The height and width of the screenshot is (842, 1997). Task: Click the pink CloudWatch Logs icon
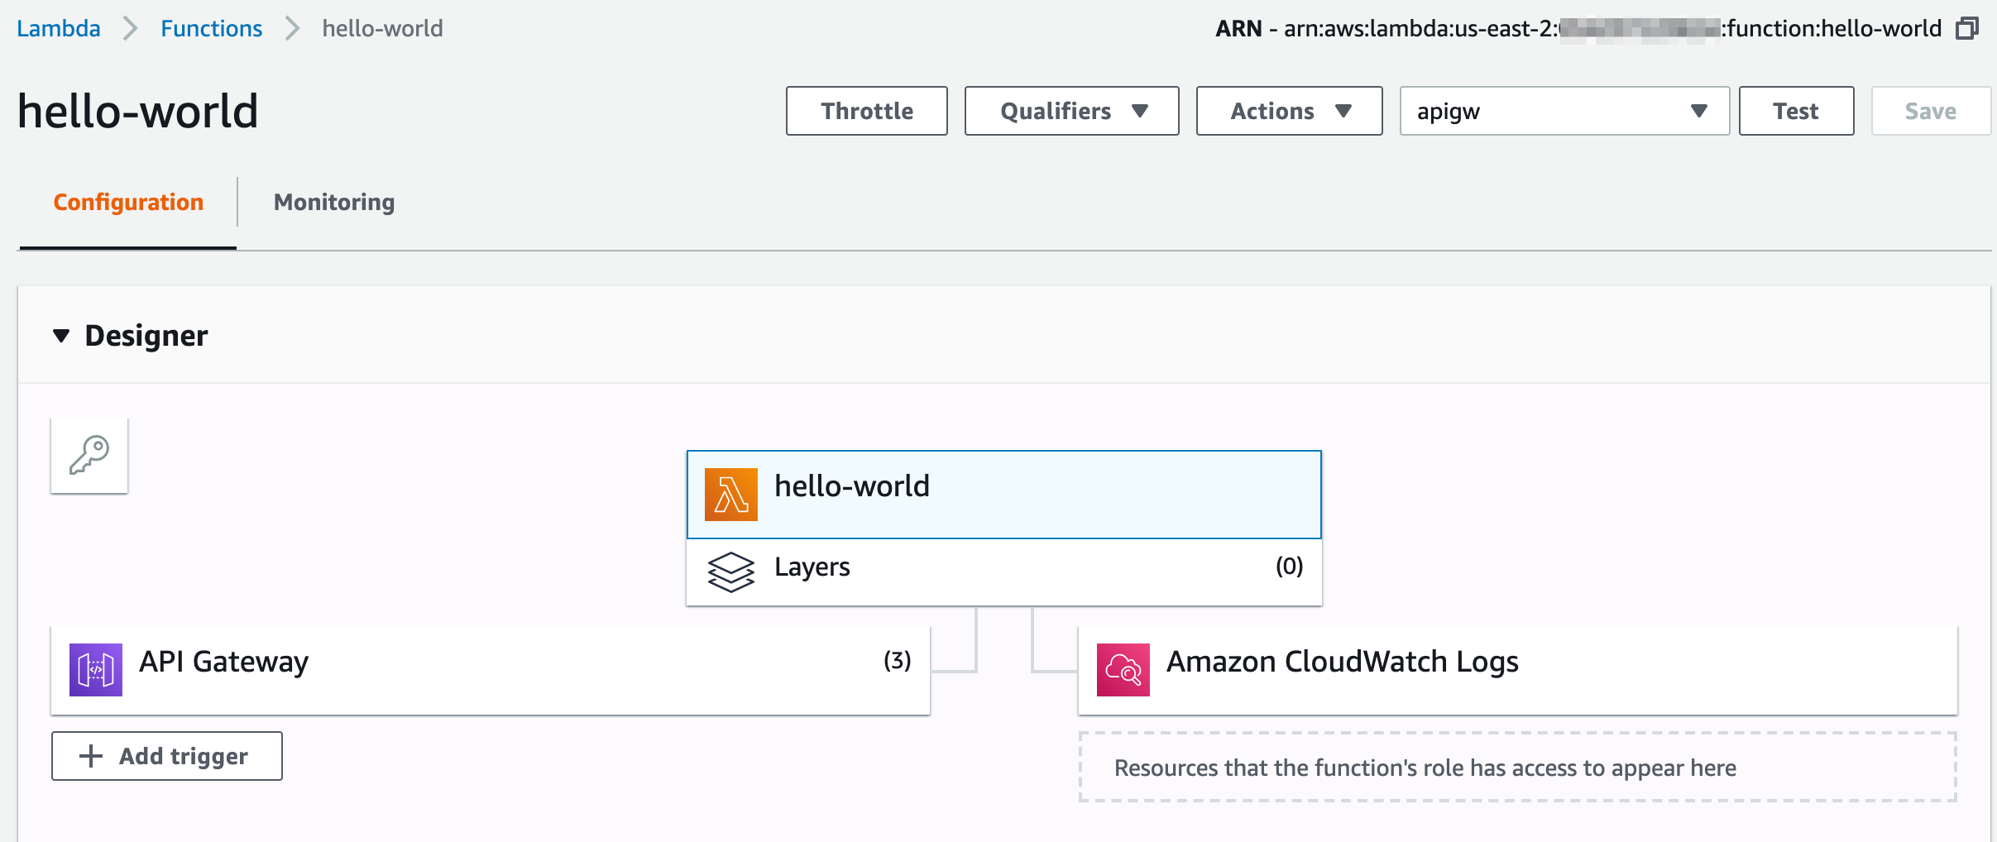pyautogui.click(x=1123, y=669)
